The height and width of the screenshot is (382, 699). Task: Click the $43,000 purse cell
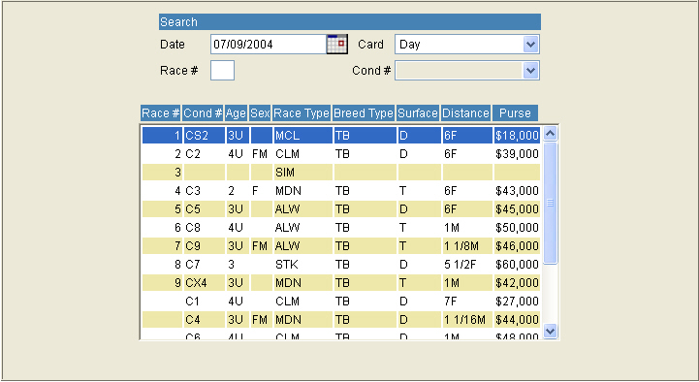point(517,191)
